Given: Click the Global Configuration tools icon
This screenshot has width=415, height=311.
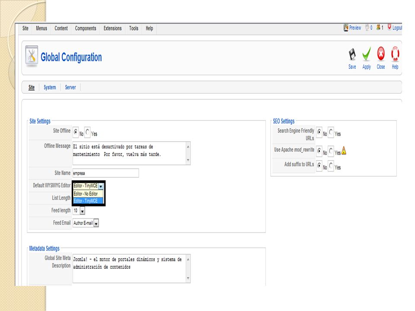Looking at the screenshot, I should click(x=32, y=56).
